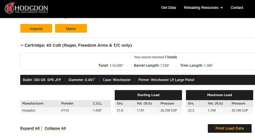Image resolution: width=255 pixels, height=140 pixels.
Task: Click the H110 powder cell
Action: tap(75, 111)
